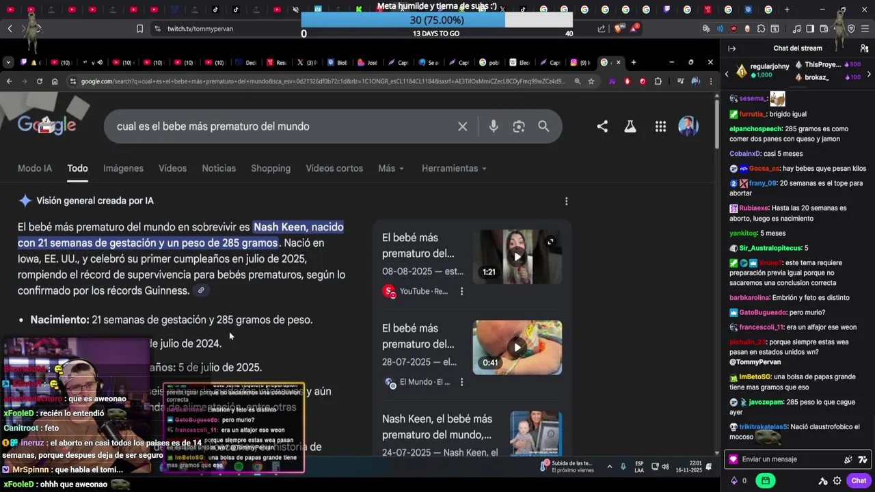Go back in inner browser window
The image size is (875, 492).
pos(9,81)
